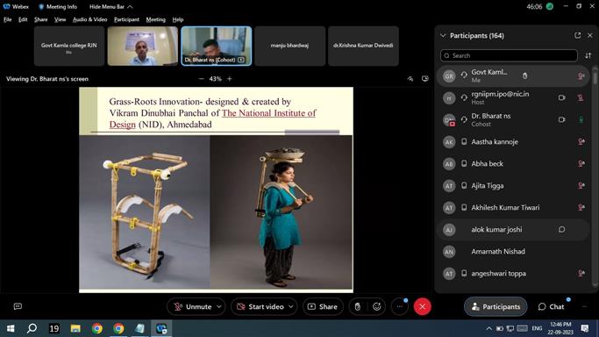Zoom out shared screen with minus

tap(202, 79)
